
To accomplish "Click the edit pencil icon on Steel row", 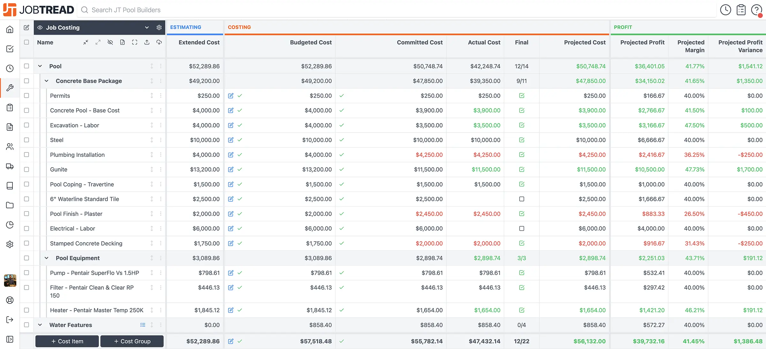I will [x=231, y=140].
